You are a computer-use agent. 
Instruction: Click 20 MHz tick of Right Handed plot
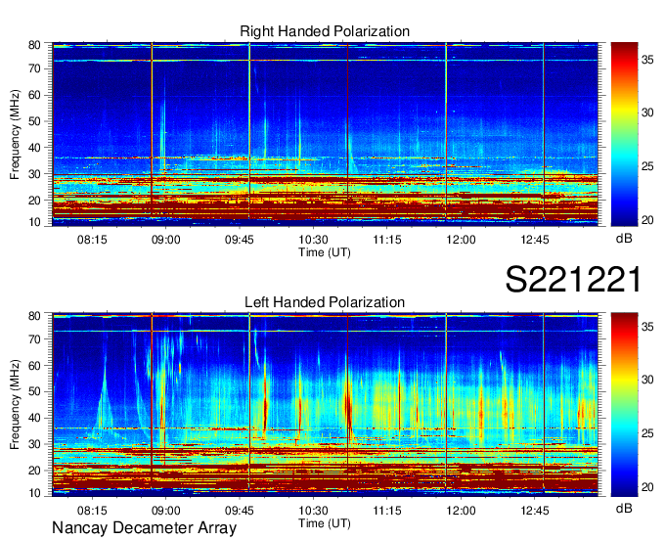34,200
